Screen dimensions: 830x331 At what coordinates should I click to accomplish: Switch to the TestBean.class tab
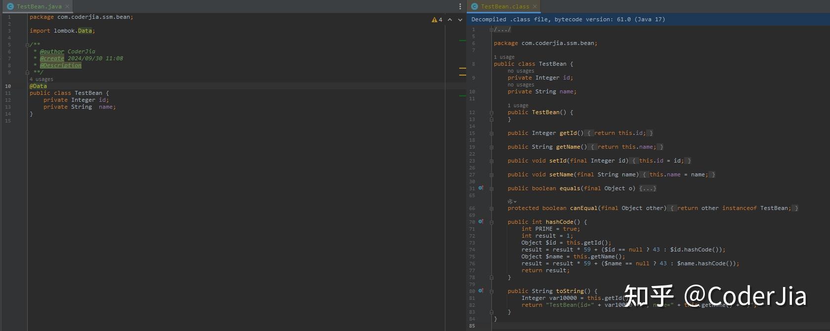[x=504, y=6]
